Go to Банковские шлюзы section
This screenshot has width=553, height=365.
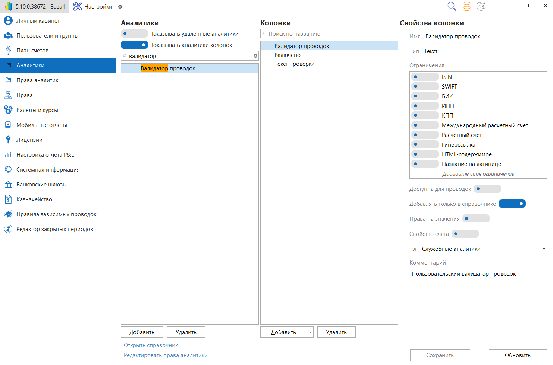[x=41, y=185]
